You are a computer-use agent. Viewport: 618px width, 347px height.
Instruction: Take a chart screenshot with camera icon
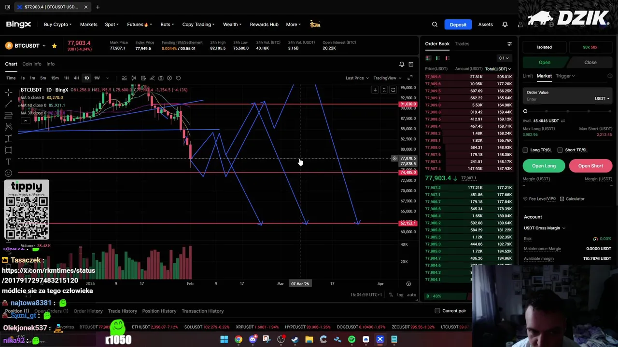[x=160, y=78]
